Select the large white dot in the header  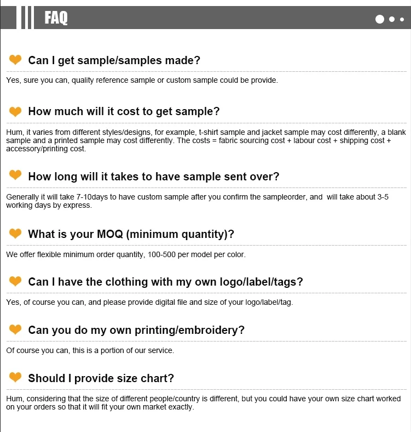[x=380, y=19]
